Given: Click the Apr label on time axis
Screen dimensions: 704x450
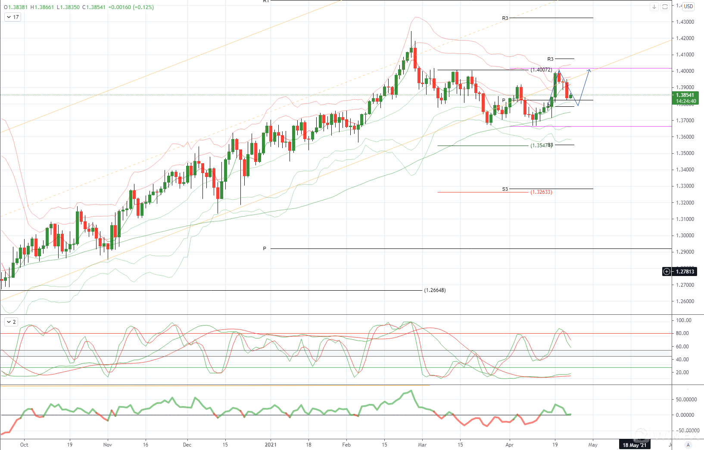Looking at the screenshot, I should 510,445.
